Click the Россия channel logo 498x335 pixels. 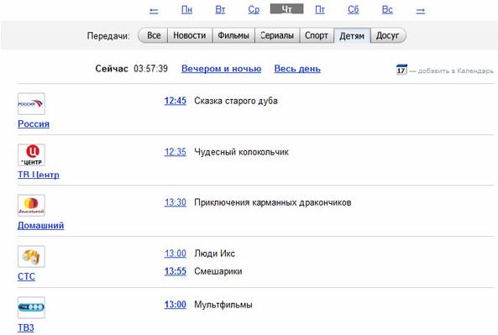(31, 104)
